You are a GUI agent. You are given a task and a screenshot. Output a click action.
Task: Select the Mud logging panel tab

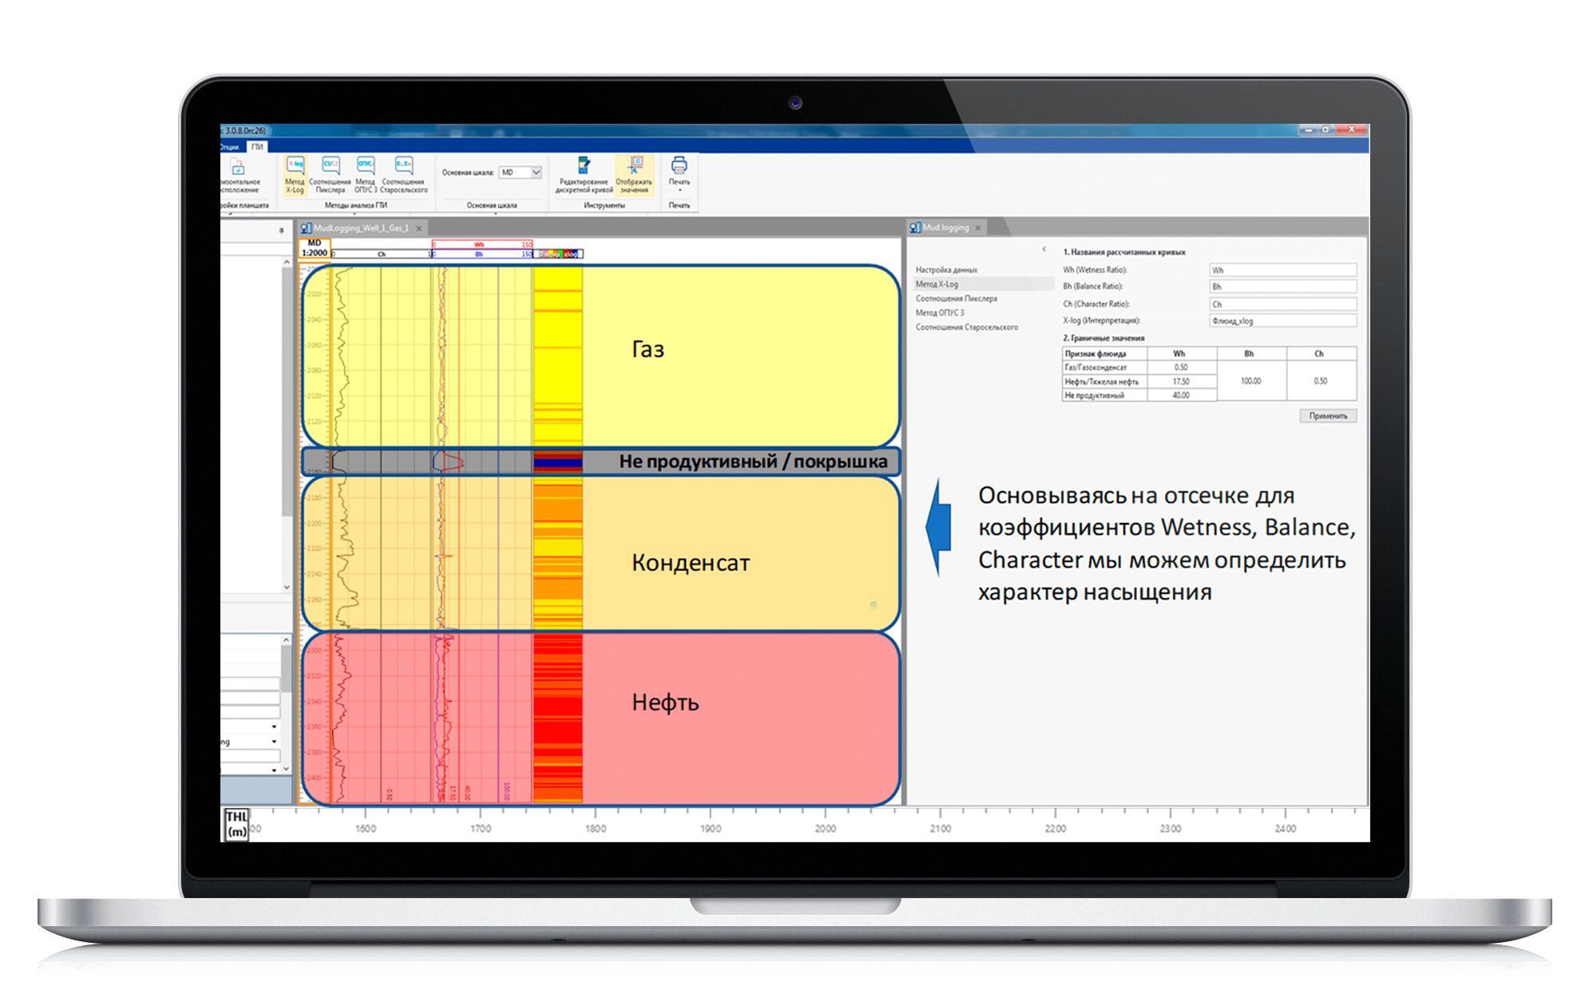(x=946, y=228)
